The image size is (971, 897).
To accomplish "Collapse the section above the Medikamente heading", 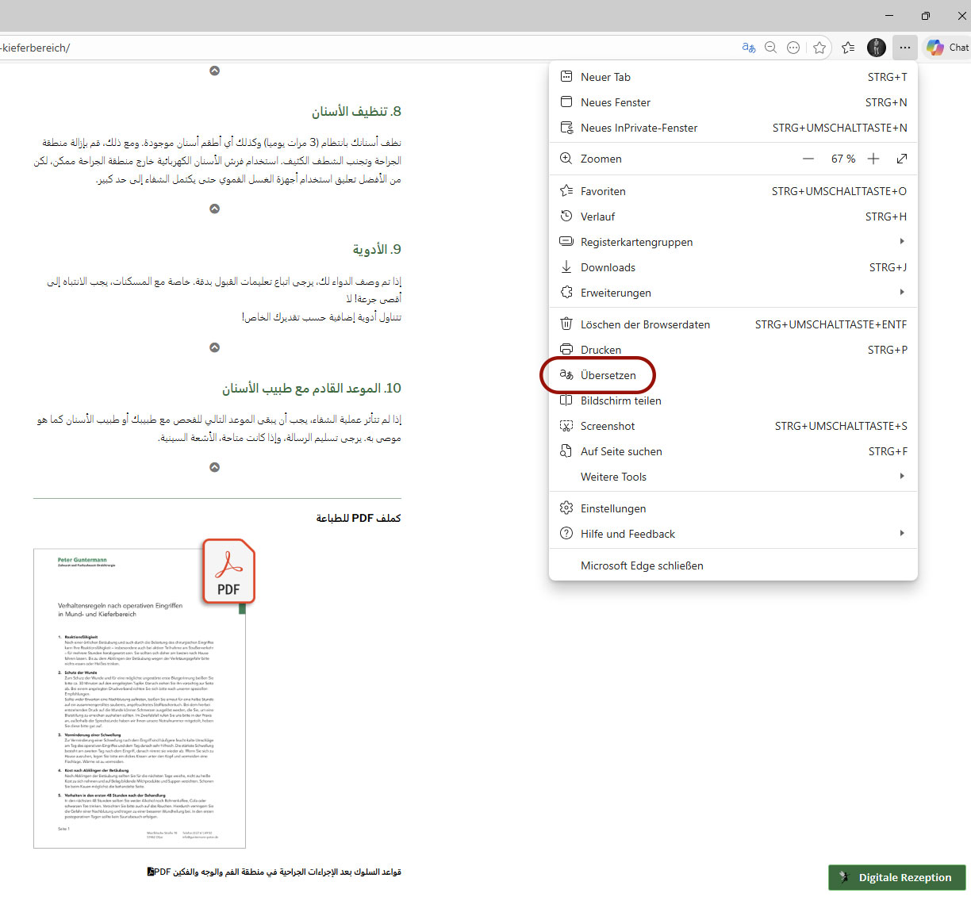I will 214,209.
